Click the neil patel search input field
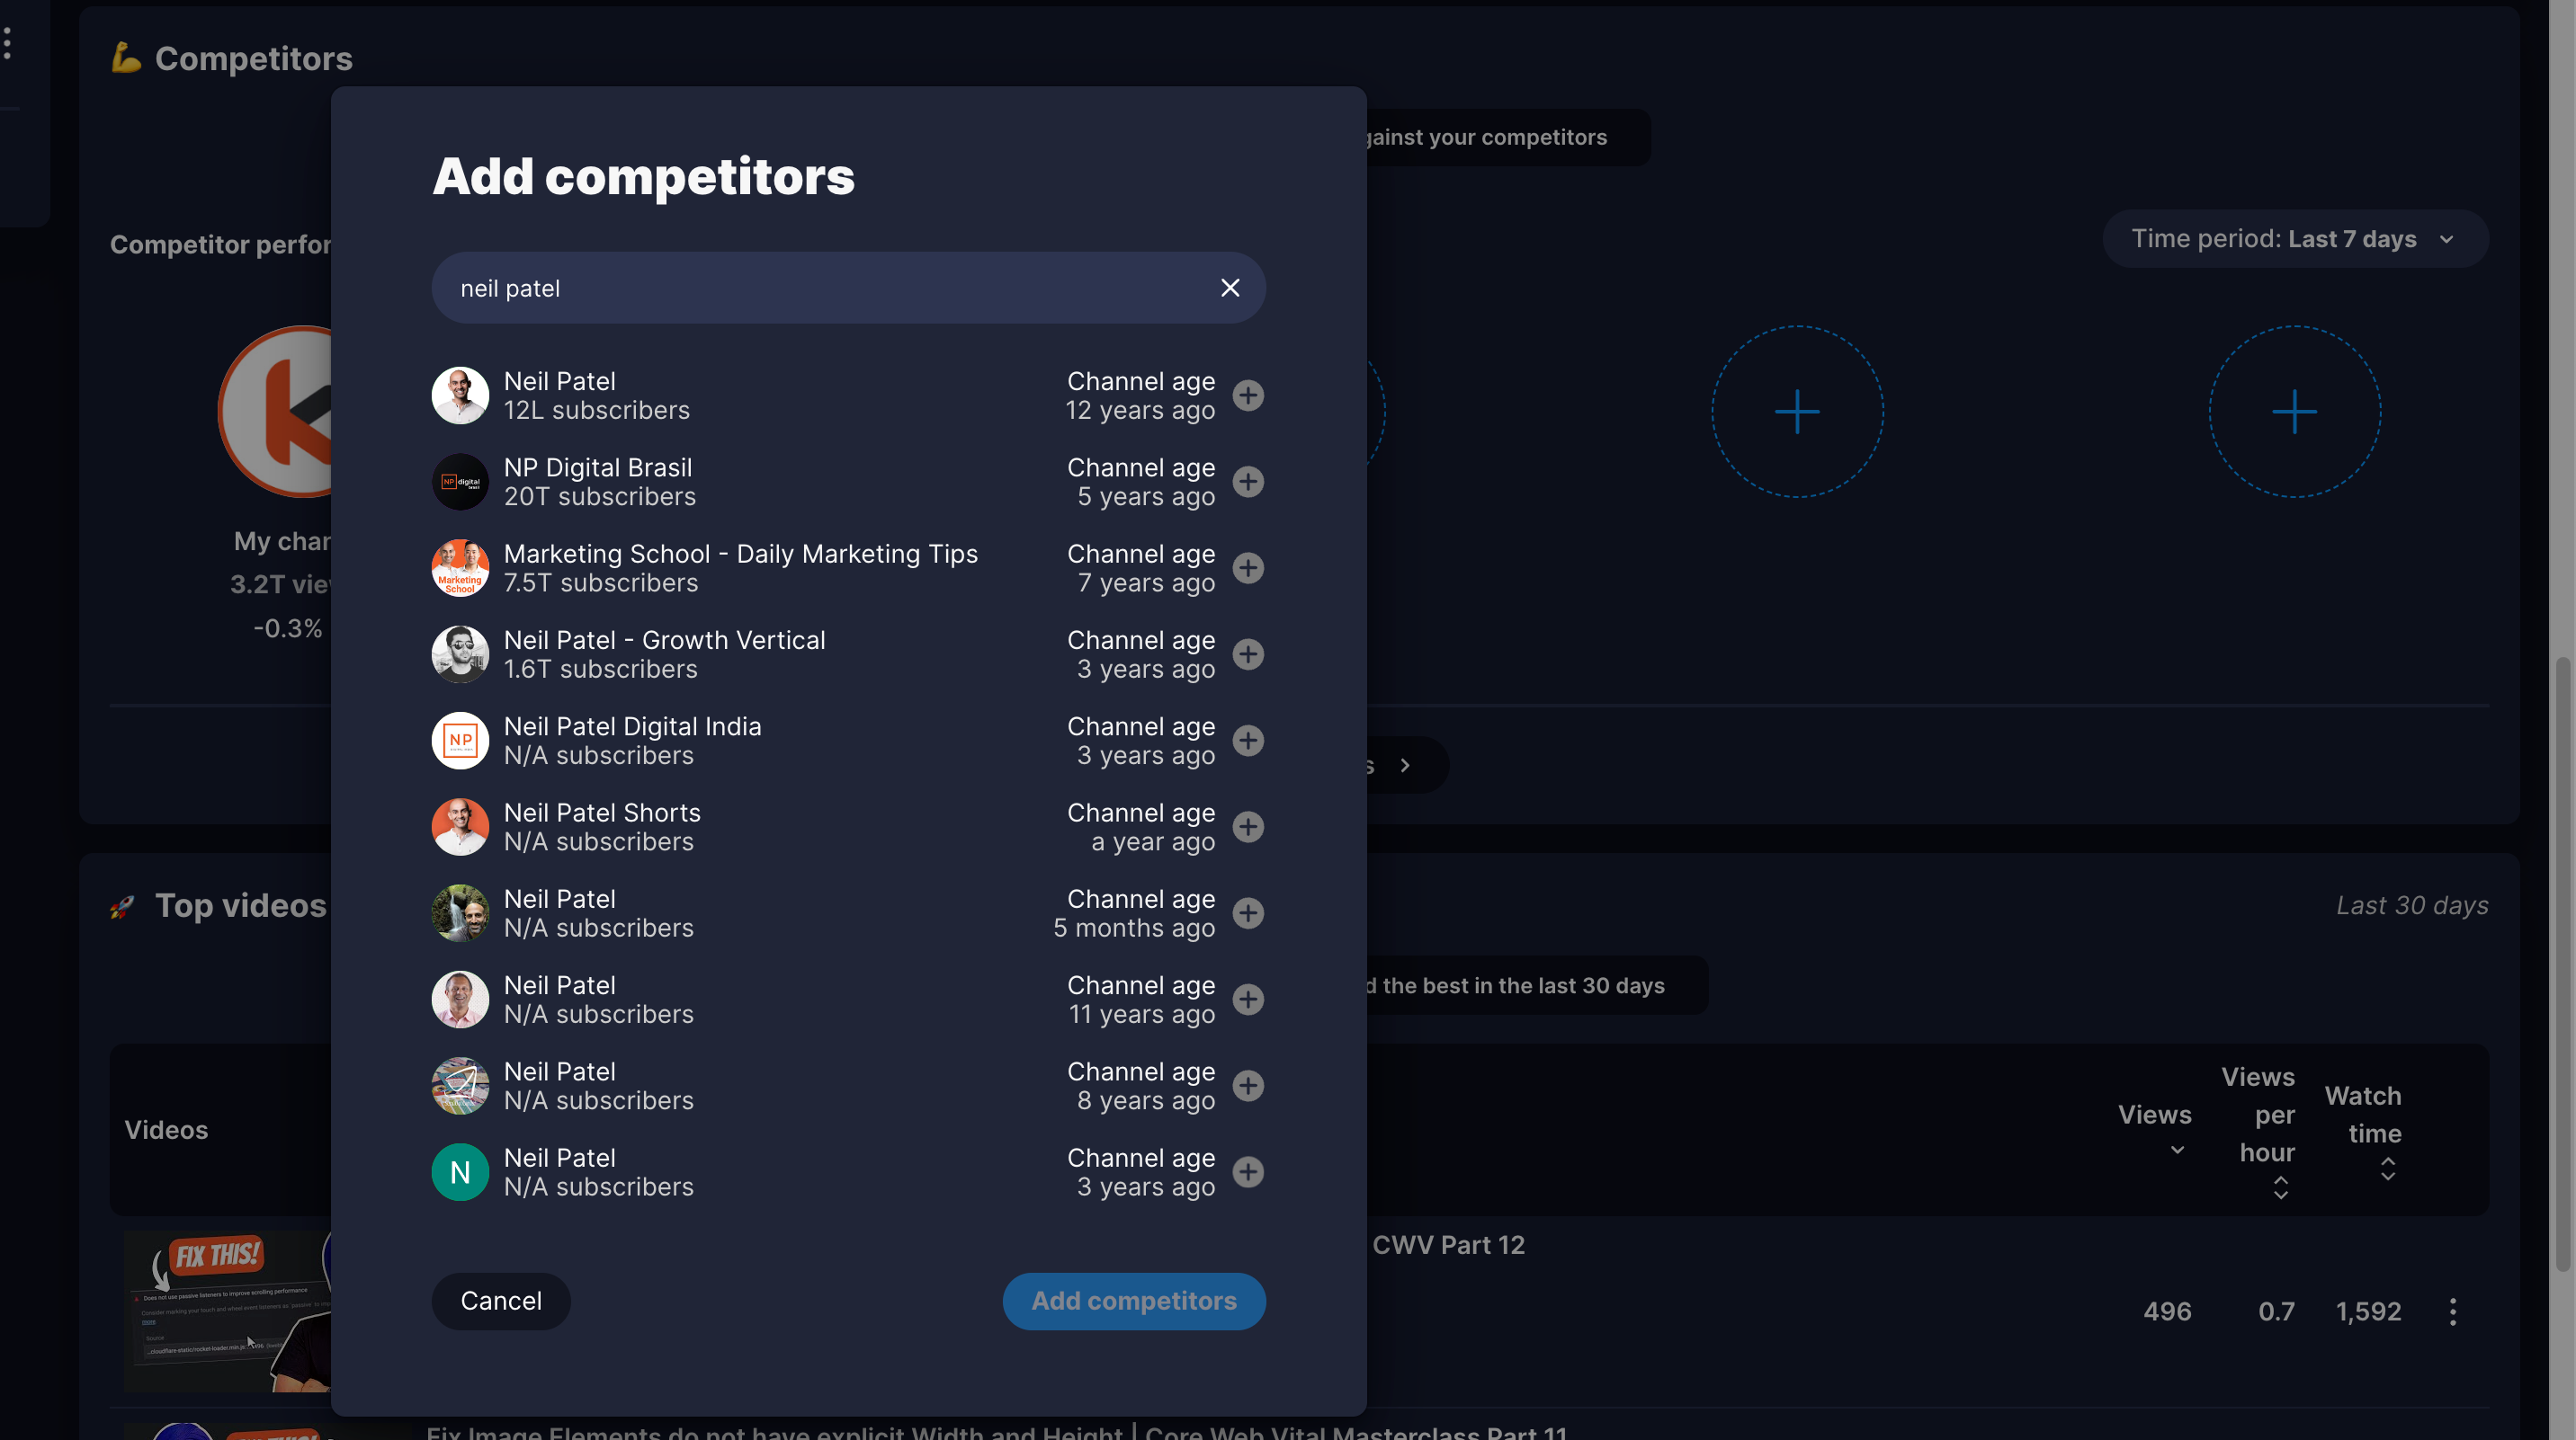The width and height of the screenshot is (2576, 1440). (847, 287)
